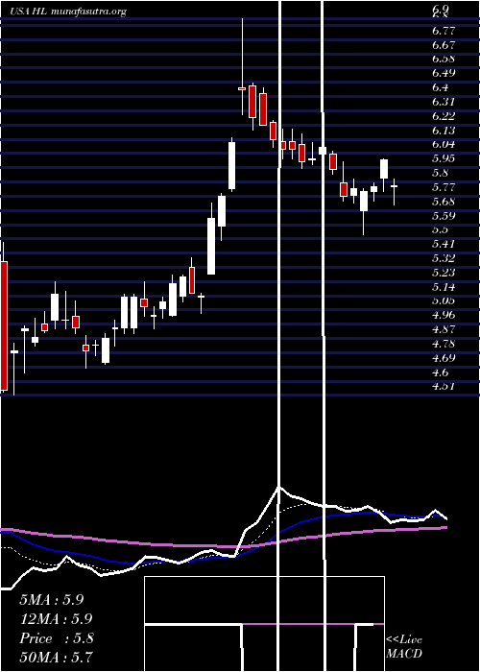The width and height of the screenshot is (480, 672).
Task: Click the 5MA : 5.9 label
Action: pyautogui.click(x=52, y=600)
